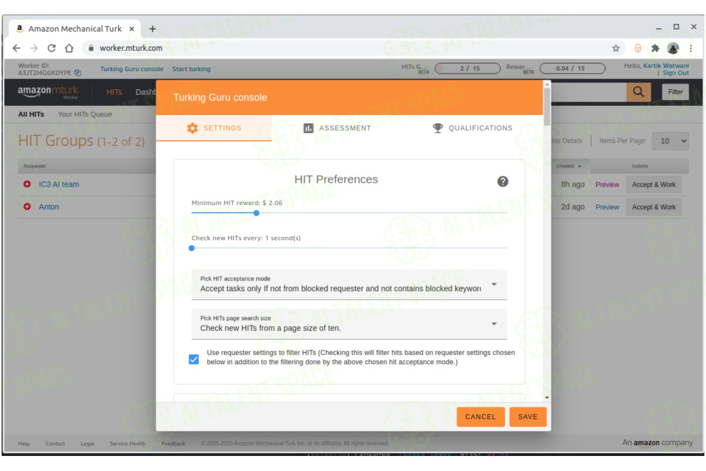This screenshot has width=706, height=471.
Task: Click the amazon mturk Worker logo
Action: (48, 92)
